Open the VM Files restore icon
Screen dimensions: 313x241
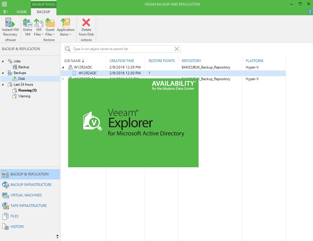(x=38, y=22)
